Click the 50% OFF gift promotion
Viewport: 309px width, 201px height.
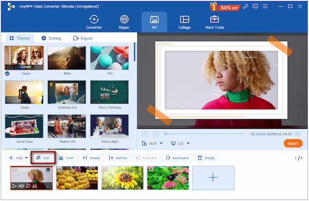pos(225,7)
